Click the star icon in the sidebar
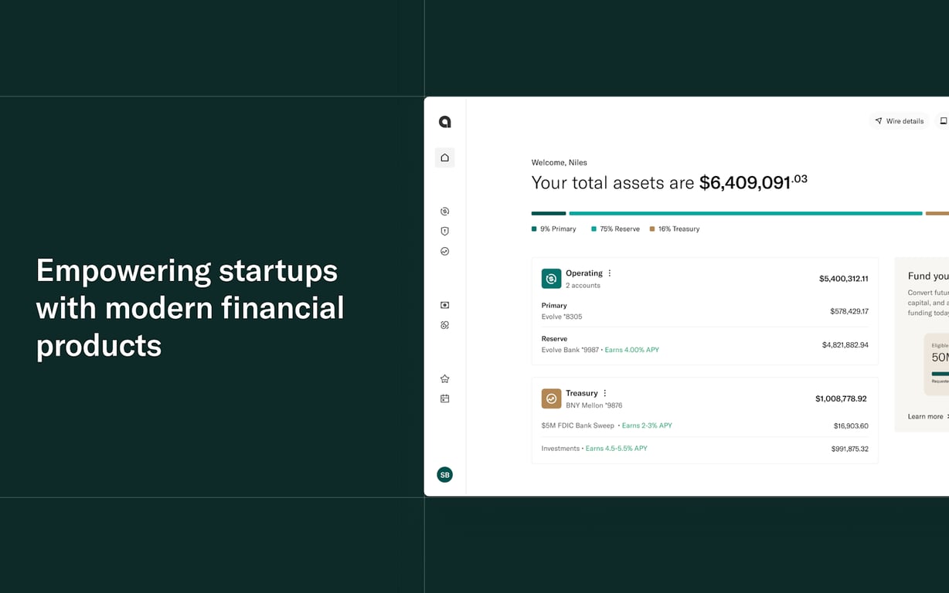Viewport: 949px width, 593px height. click(x=444, y=379)
